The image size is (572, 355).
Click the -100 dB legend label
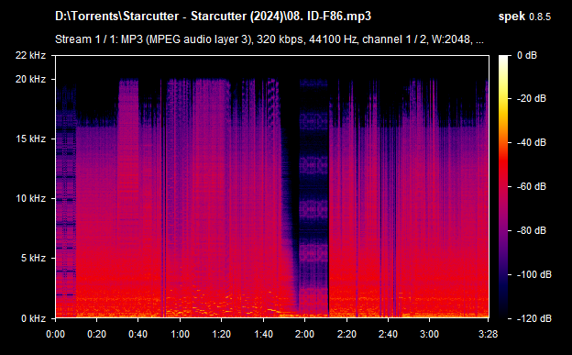pos(534,274)
